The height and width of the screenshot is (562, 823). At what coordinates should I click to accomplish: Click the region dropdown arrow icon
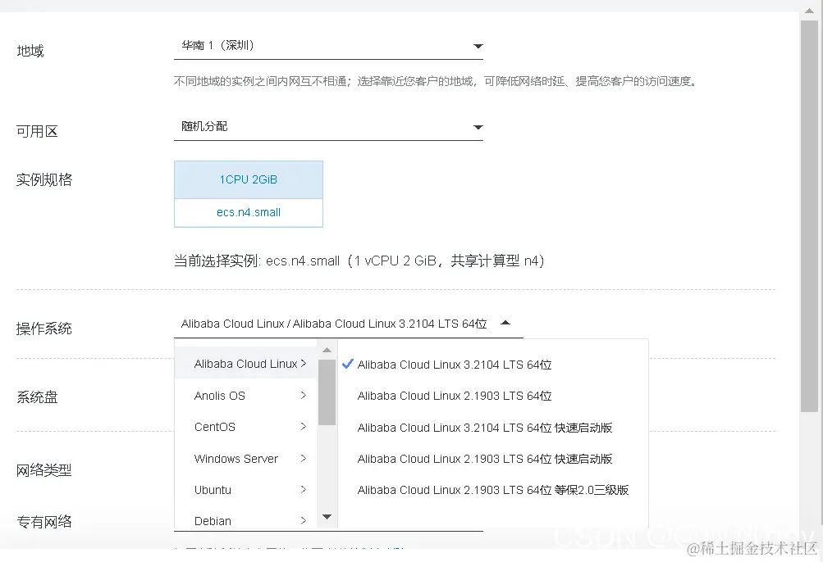pos(478,47)
